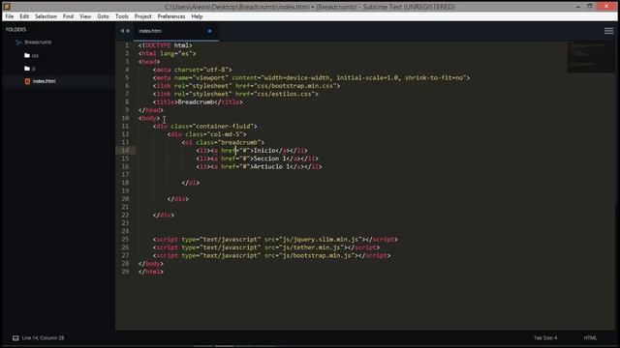Image resolution: width=620 pixels, height=348 pixels.
Task: Click the jquery.slim.min.js script line
Action: (x=275, y=239)
